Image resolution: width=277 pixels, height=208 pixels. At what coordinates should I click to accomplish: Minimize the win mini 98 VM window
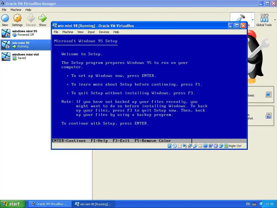coord(230,26)
